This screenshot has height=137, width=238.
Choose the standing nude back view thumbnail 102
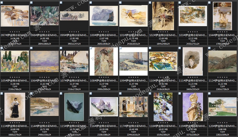(163, 16)
